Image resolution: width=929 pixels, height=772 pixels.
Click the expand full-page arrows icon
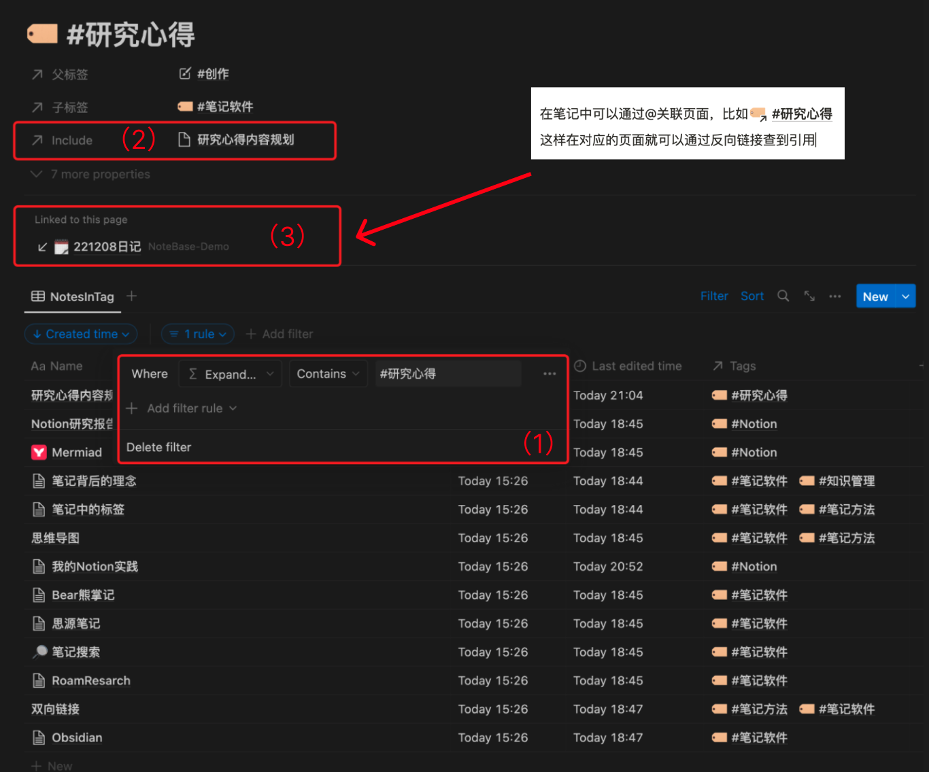tap(809, 296)
